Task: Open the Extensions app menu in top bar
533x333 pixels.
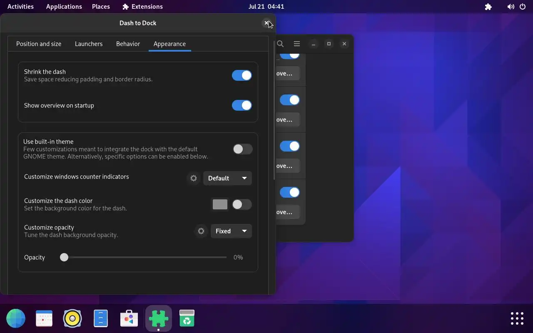Action: pyautogui.click(x=143, y=7)
